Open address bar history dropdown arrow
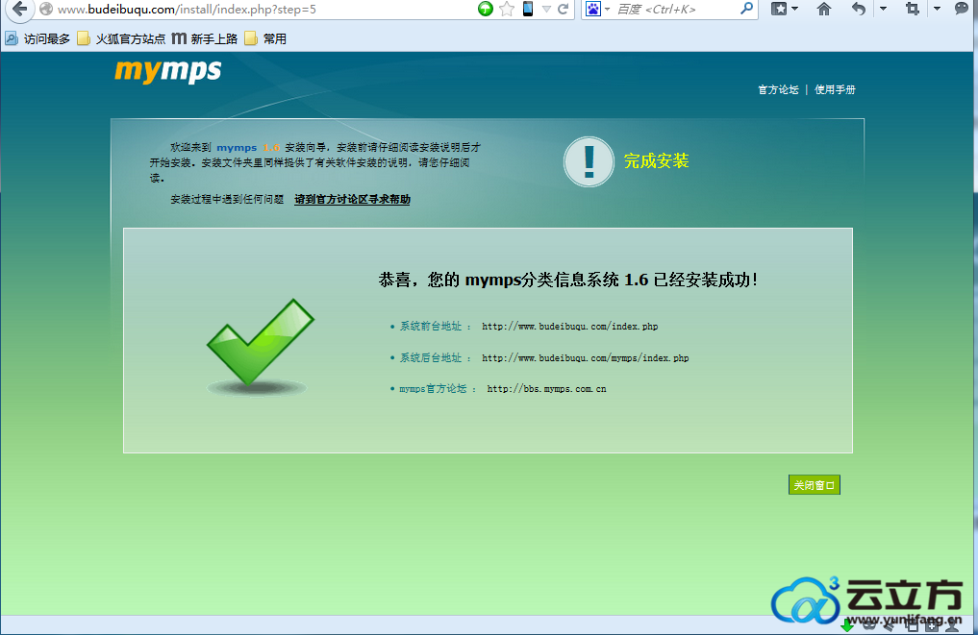The width and height of the screenshot is (978, 635). tap(546, 9)
